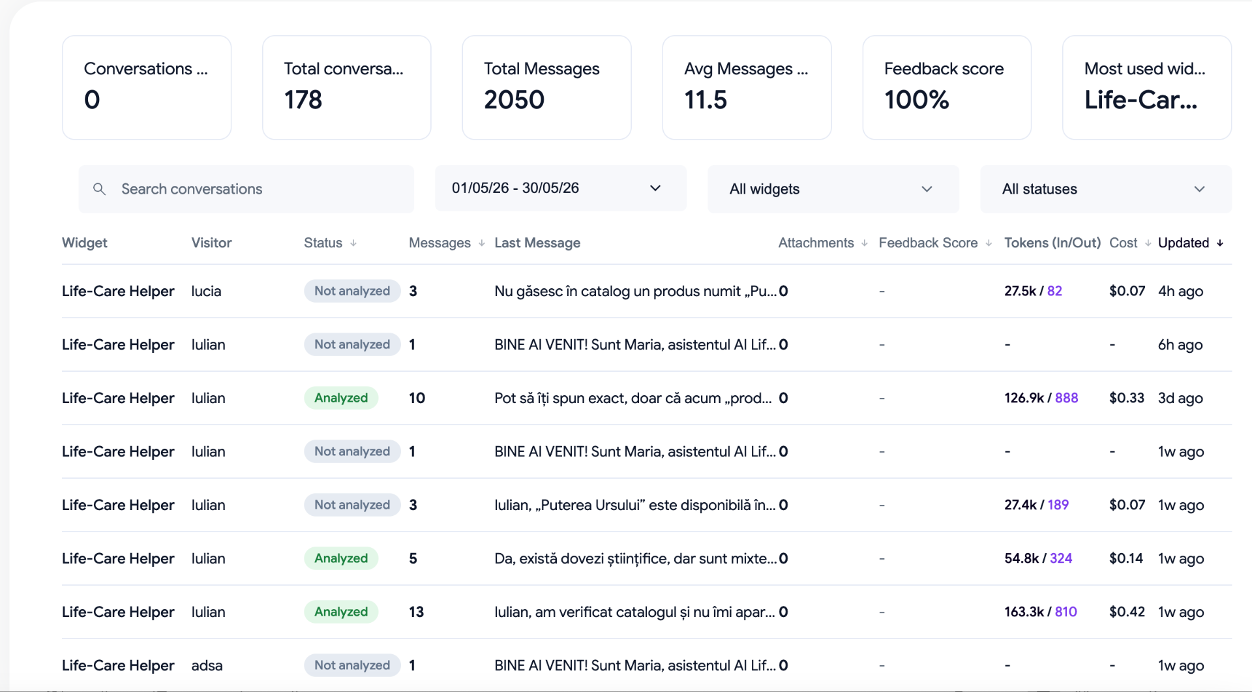Toggle the Updated sort arrow
Screen dimensions: 1252x692
coord(1220,243)
